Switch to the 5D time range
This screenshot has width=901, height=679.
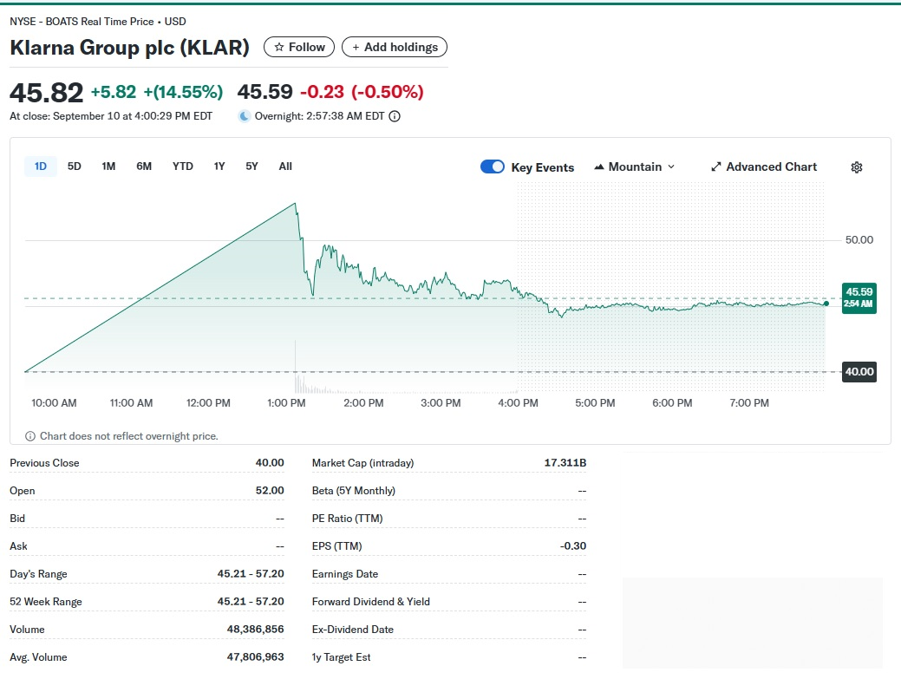[x=75, y=166]
